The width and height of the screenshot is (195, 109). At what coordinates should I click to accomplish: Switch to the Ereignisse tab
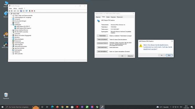pos(113,17)
